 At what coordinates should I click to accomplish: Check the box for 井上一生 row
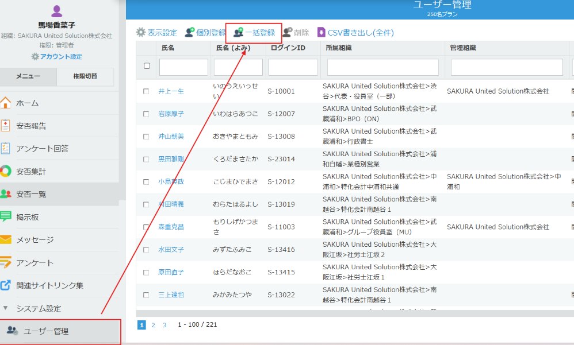pos(146,91)
